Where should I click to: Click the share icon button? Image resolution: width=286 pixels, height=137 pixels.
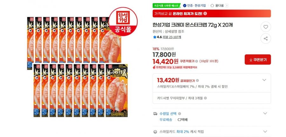pyautogui.click(x=266, y=39)
